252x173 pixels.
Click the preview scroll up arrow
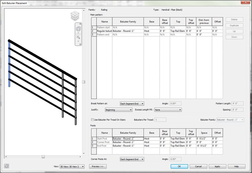[x=83, y=10]
